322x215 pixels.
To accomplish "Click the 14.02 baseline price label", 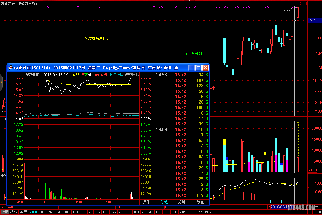I will click(19, 119).
